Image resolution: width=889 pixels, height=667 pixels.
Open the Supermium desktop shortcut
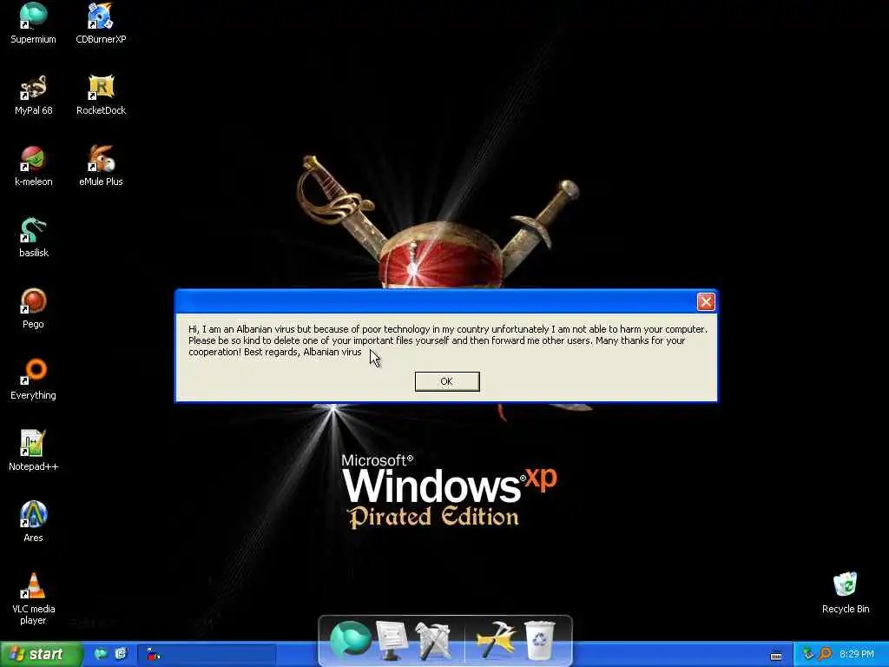click(34, 23)
